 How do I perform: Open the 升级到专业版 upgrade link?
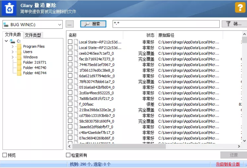pyautogui.click(x=228, y=164)
